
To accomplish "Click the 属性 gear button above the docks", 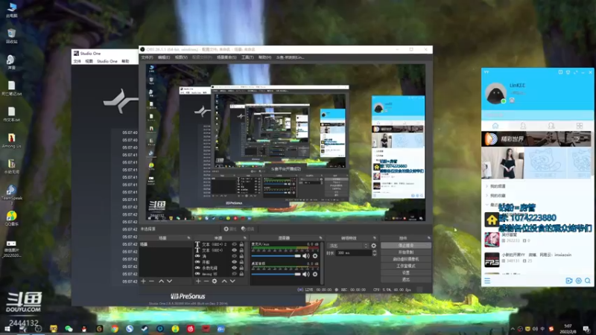I will pyautogui.click(x=230, y=229).
